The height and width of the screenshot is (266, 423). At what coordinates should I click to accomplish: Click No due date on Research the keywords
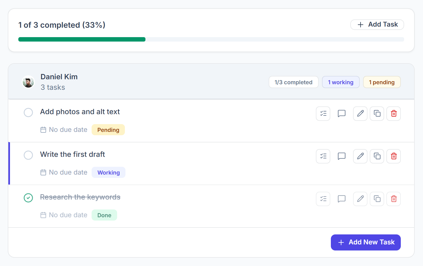68,215
